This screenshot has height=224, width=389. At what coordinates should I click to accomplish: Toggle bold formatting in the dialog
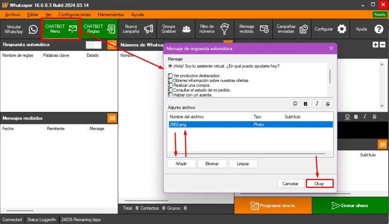coord(305,104)
